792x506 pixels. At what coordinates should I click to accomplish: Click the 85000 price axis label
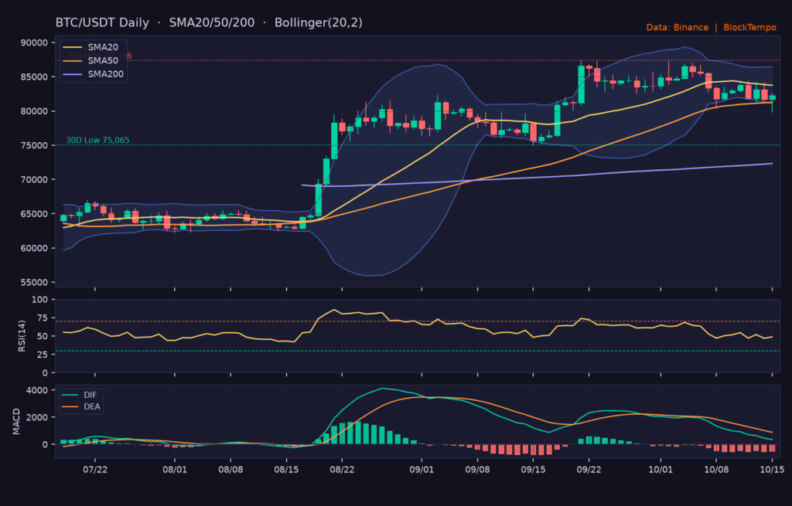pos(34,77)
